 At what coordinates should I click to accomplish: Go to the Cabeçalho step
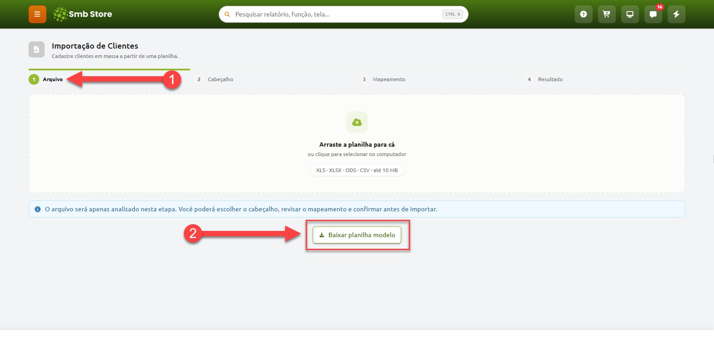click(x=214, y=79)
